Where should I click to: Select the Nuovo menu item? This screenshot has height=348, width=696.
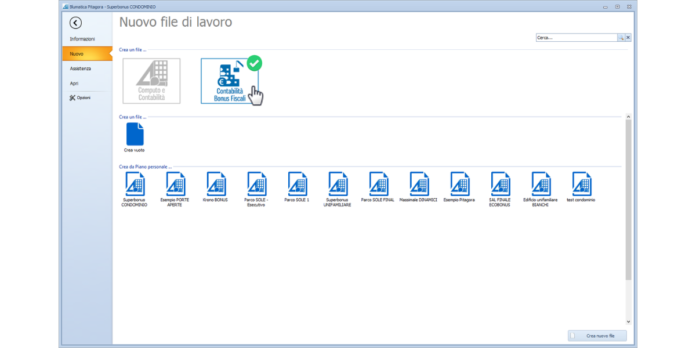pos(87,54)
